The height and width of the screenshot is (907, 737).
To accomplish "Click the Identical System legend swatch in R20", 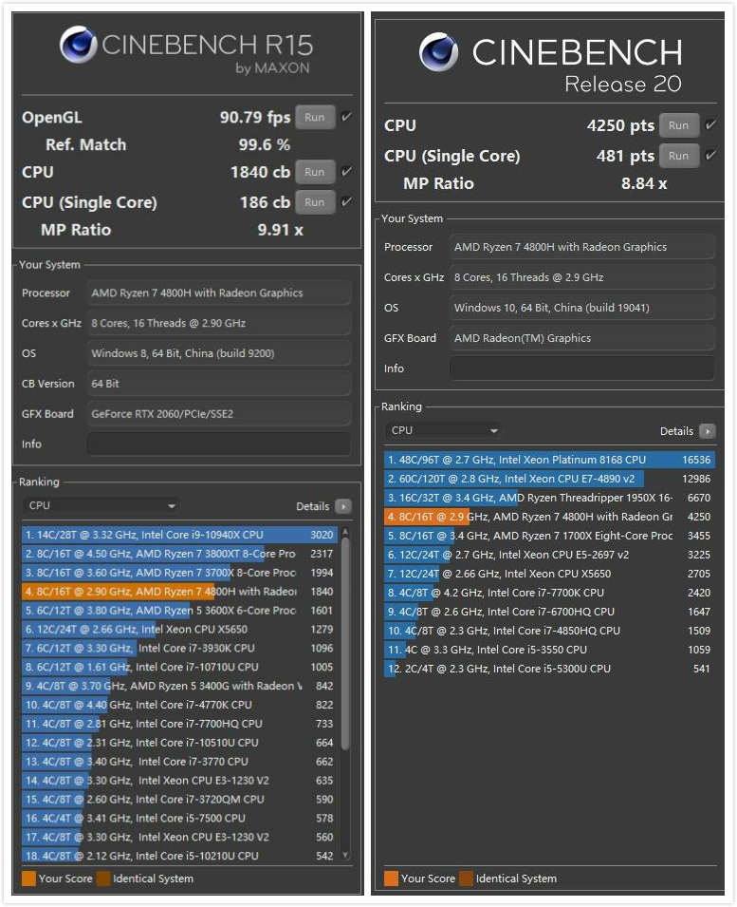I will pos(467,879).
